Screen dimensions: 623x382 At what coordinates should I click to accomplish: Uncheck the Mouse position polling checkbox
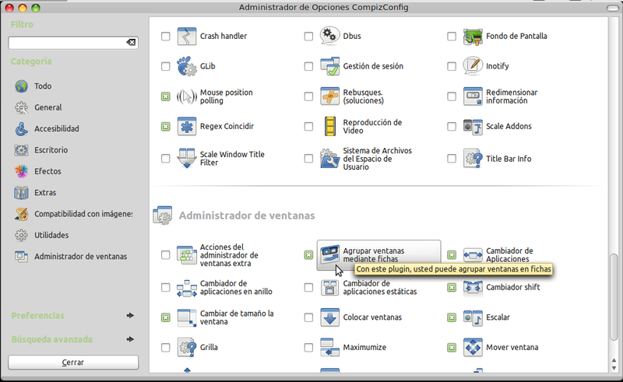pos(165,96)
